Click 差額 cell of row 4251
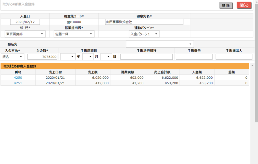This screenshot has width=258, height=164. (232, 83)
